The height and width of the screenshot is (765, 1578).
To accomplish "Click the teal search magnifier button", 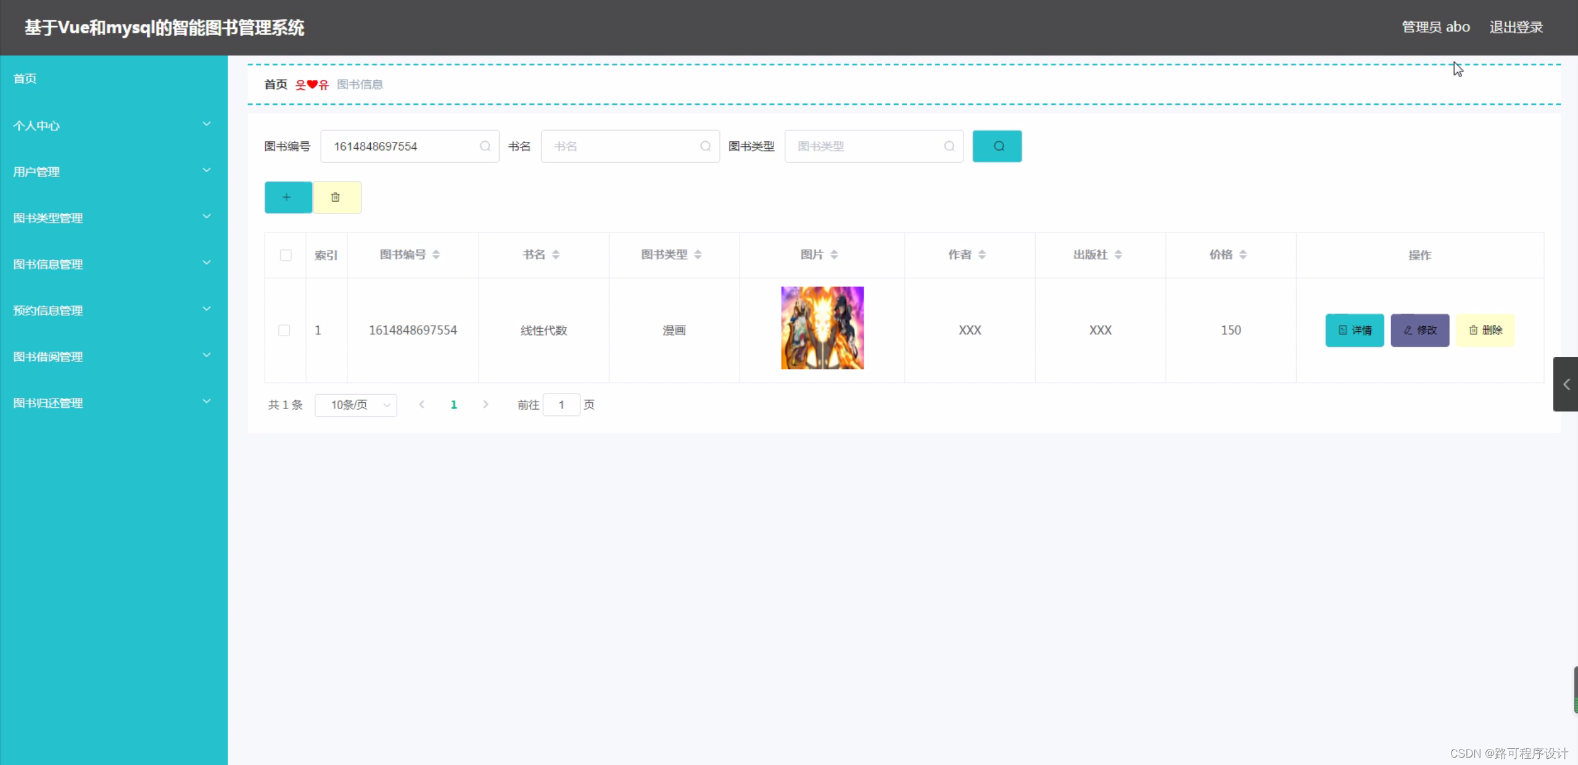I will pos(997,146).
